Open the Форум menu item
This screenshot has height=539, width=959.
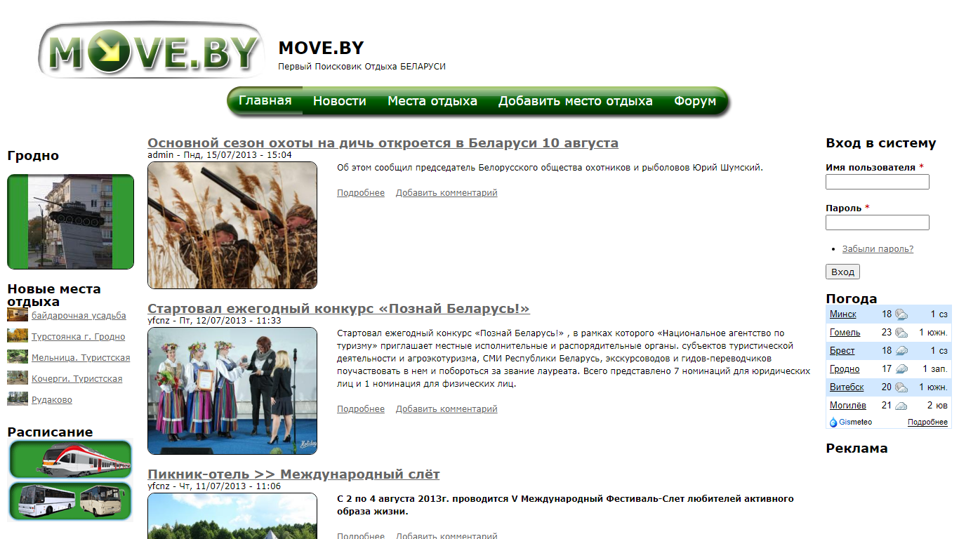click(x=695, y=101)
